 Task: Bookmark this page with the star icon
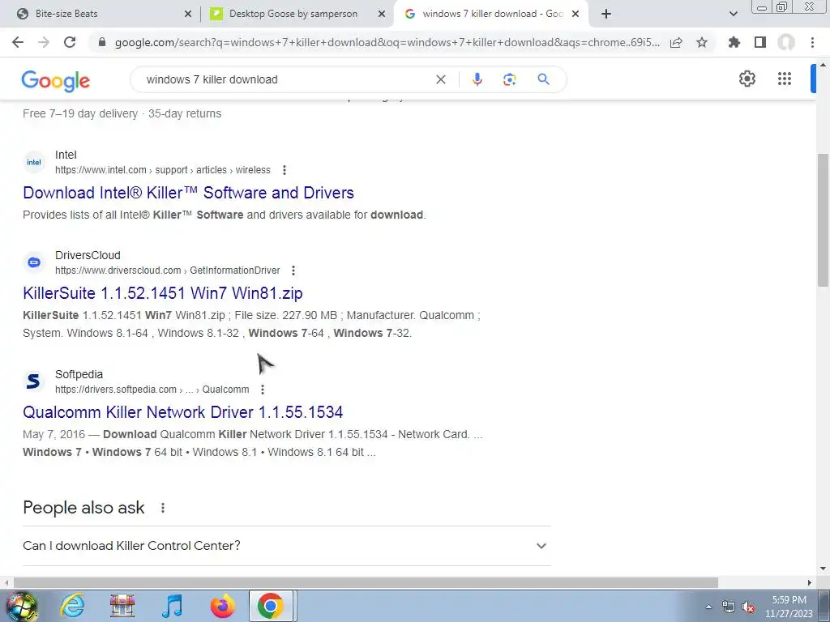pos(702,42)
